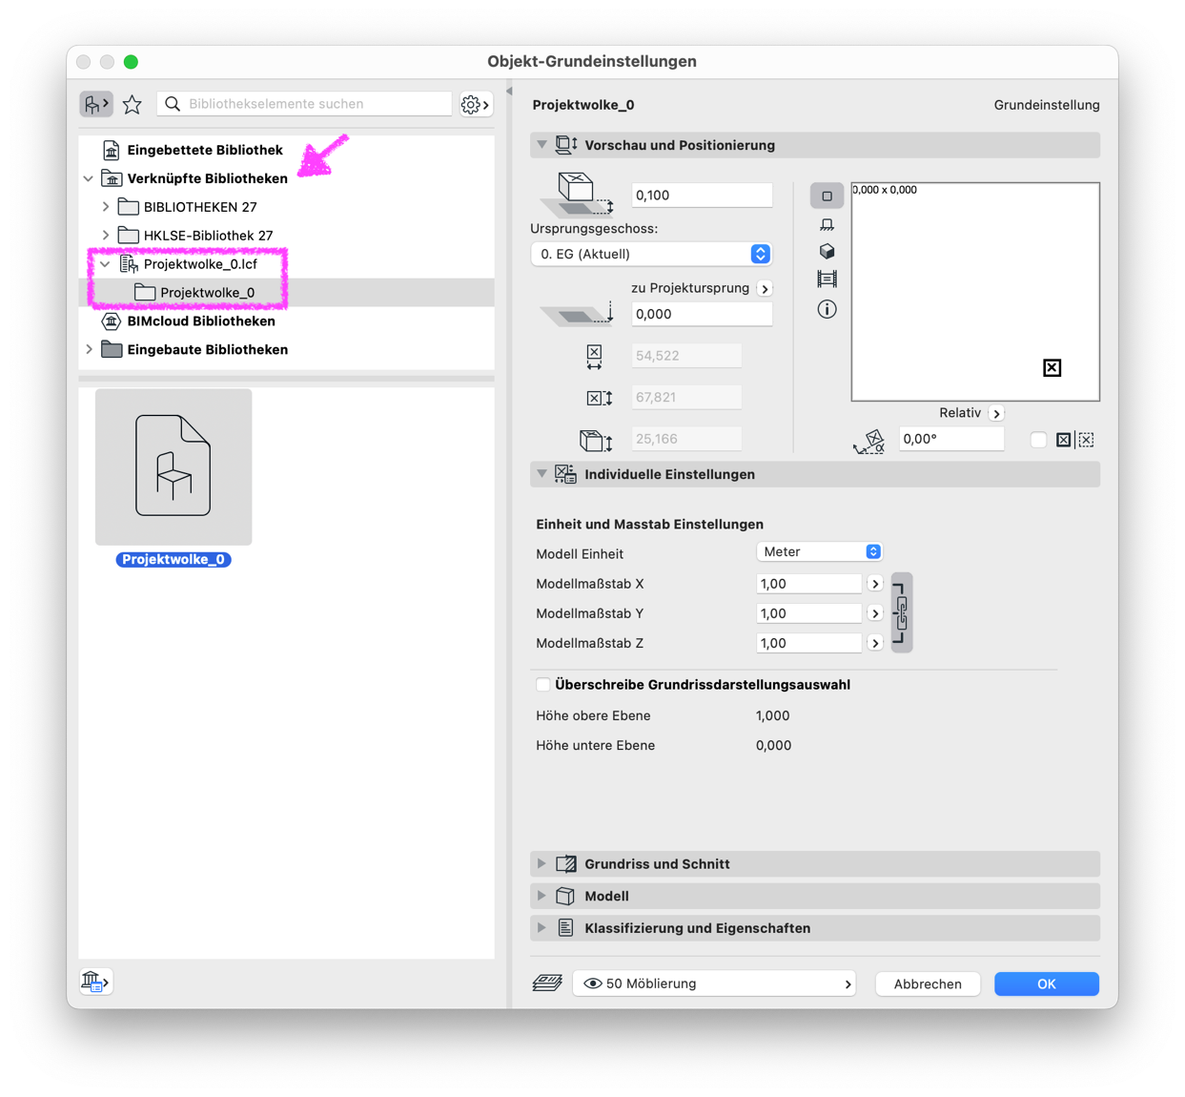Click the Modellmaßstab X value field
The height and width of the screenshot is (1097, 1185).
(x=809, y=584)
